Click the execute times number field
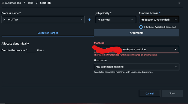The image size is (188, 104). 31,50
